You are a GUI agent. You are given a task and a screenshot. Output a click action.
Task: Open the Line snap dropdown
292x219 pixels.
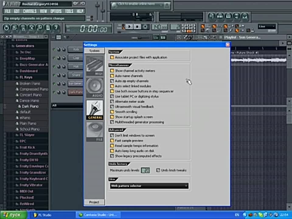[x=267, y=27]
